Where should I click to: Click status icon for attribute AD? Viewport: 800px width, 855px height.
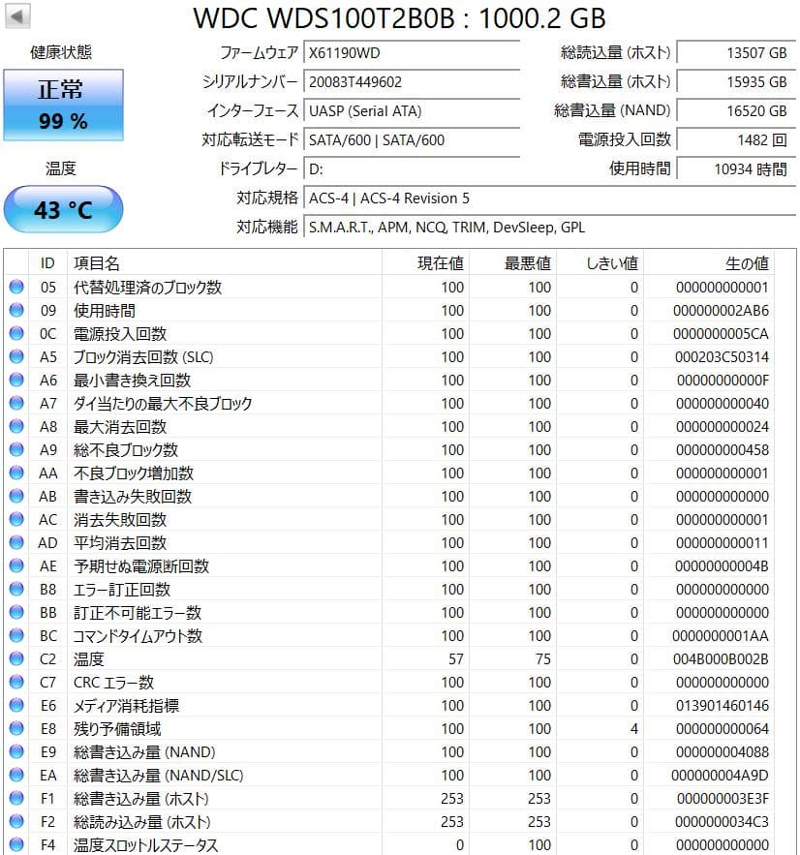(16, 542)
